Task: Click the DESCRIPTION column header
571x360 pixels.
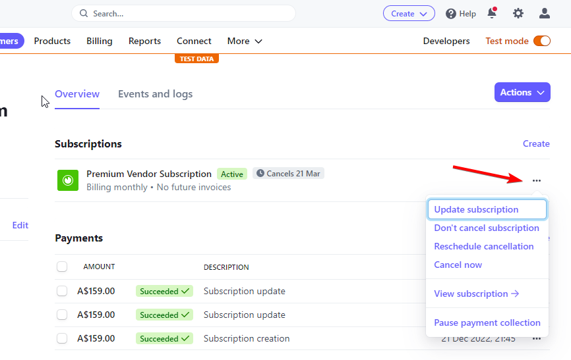Action: tap(226, 267)
